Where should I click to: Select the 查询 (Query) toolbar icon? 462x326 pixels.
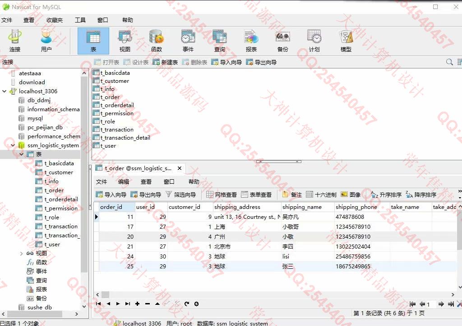(220, 41)
